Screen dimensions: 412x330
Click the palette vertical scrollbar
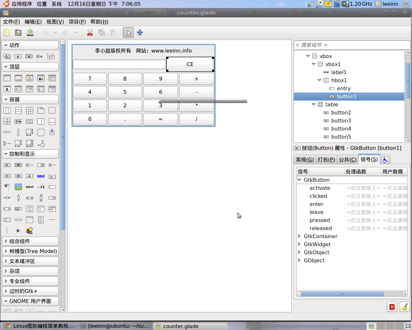tap(63, 137)
